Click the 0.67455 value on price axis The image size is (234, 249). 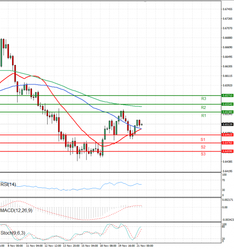pos(227,9)
